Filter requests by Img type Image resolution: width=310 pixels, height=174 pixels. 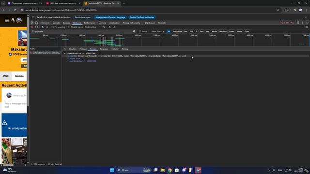[x=208, y=31]
